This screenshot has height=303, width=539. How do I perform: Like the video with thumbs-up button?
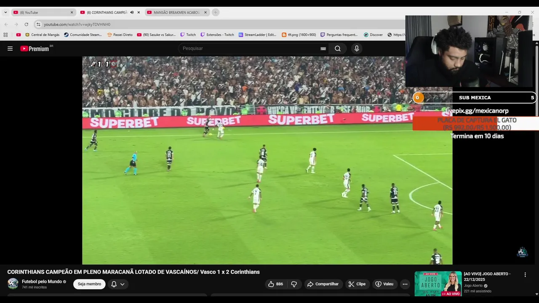pyautogui.click(x=275, y=284)
